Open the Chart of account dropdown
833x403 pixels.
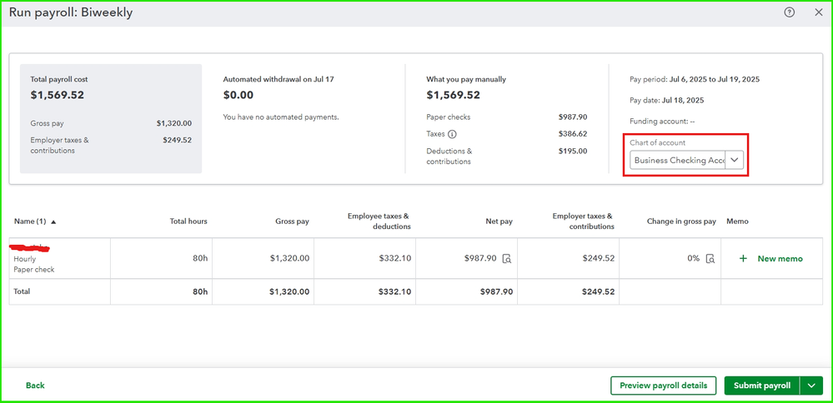coord(734,160)
